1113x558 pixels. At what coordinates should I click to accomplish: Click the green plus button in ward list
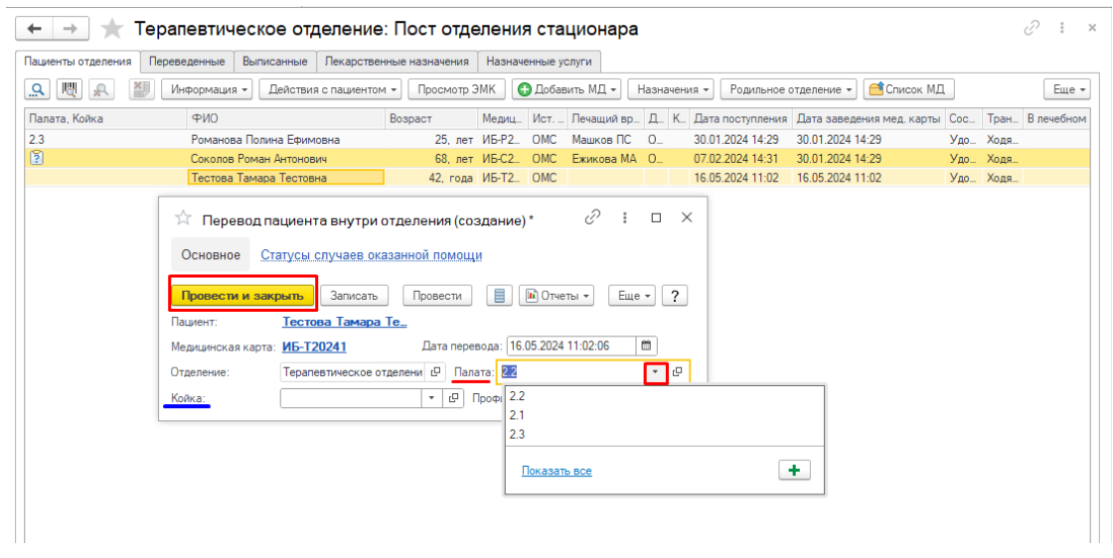point(794,471)
